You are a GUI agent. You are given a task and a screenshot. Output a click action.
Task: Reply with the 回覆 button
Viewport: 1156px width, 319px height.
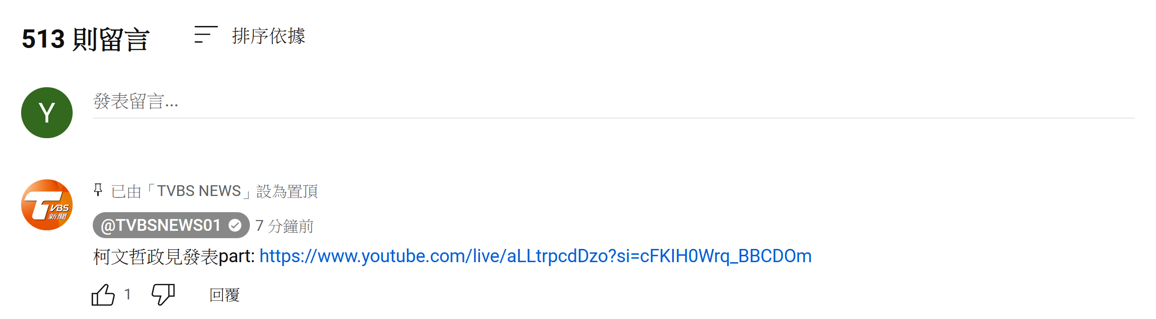pos(224,294)
